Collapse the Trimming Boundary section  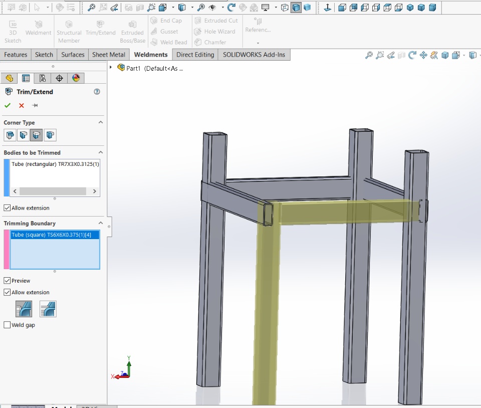(100, 223)
